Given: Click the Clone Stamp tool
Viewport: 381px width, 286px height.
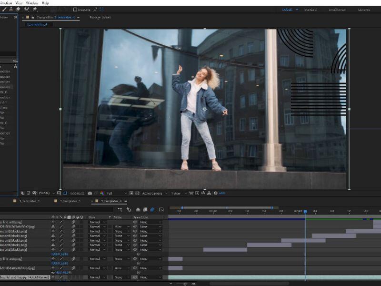Looking at the screenshot, I should [10, 9].
